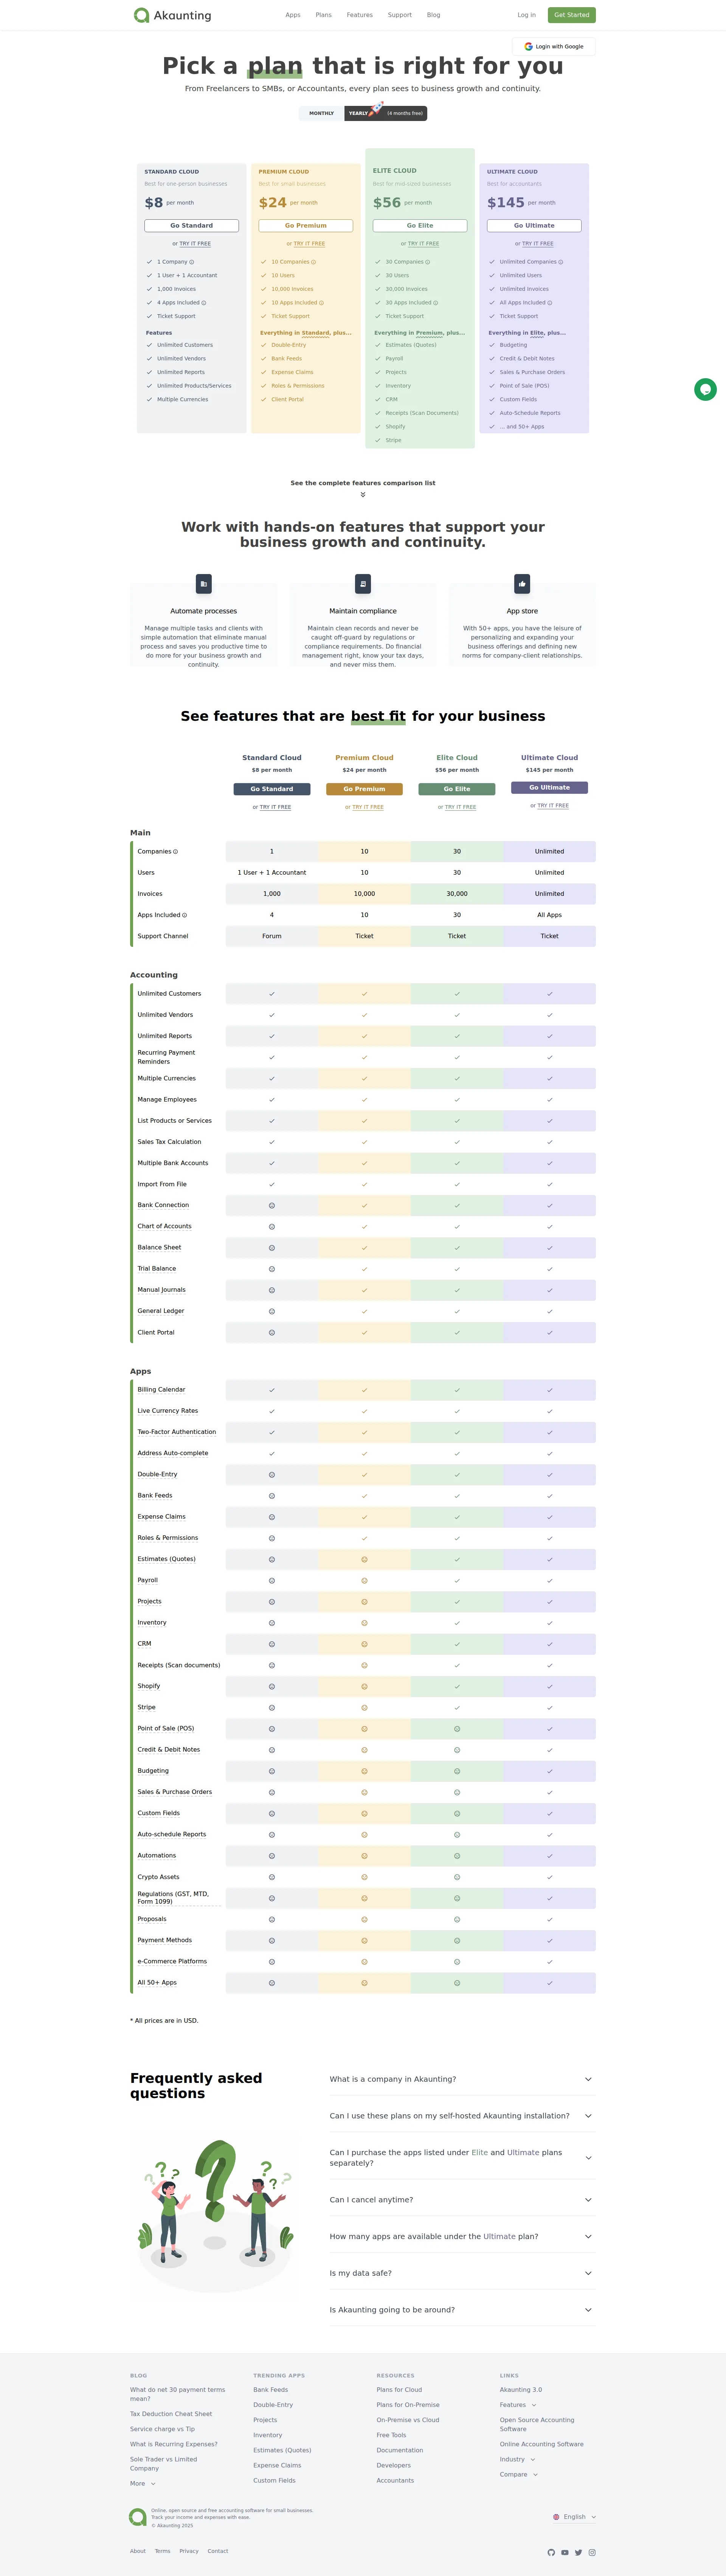
Task: Click the thumbs-up App store icon
Action: coord(521,584)
